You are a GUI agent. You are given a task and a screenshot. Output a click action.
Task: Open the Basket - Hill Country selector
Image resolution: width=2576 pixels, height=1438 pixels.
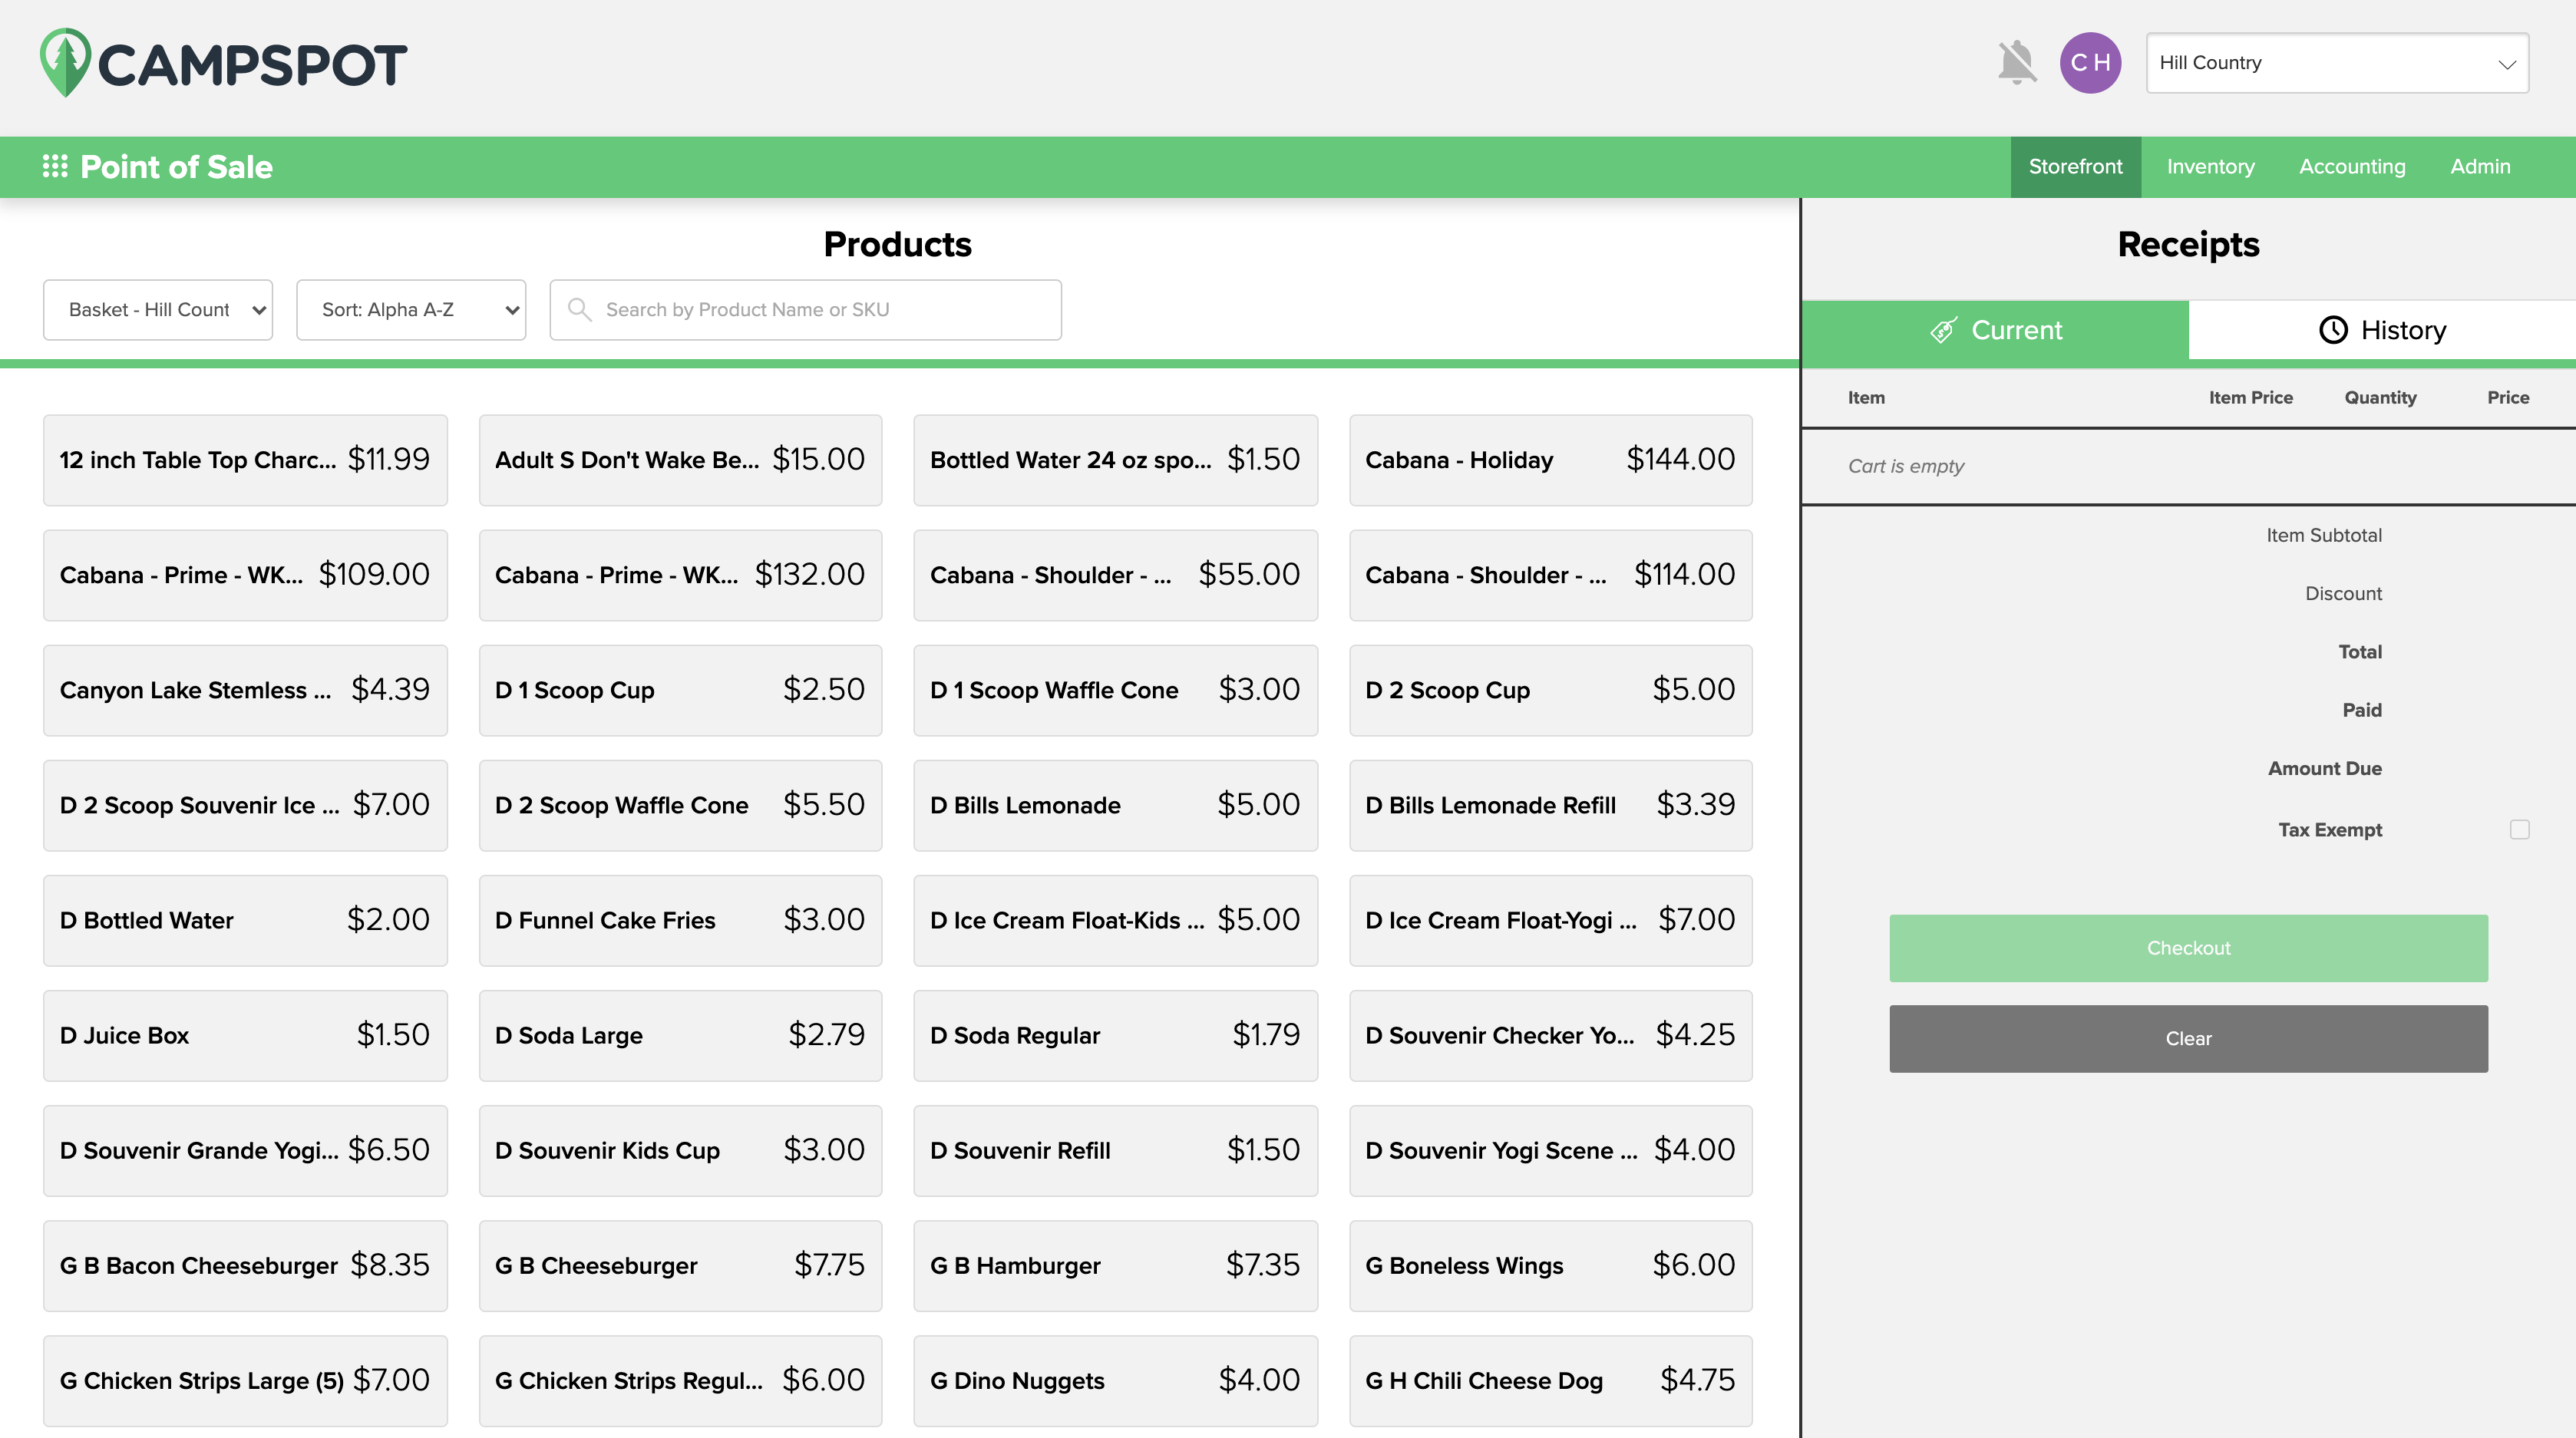[x=158, y=310]
